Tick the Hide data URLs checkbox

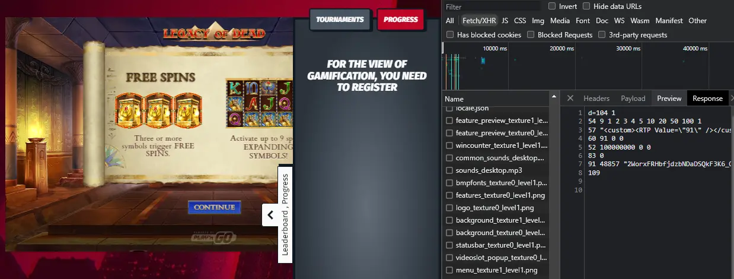click(586, 6)
